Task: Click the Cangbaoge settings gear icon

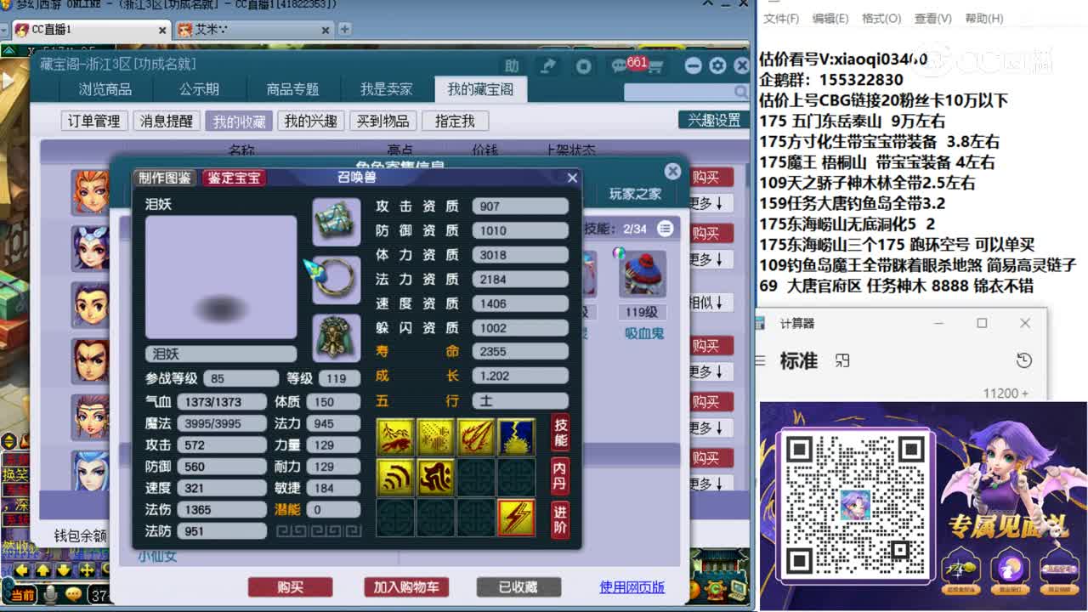Action: 718,65
